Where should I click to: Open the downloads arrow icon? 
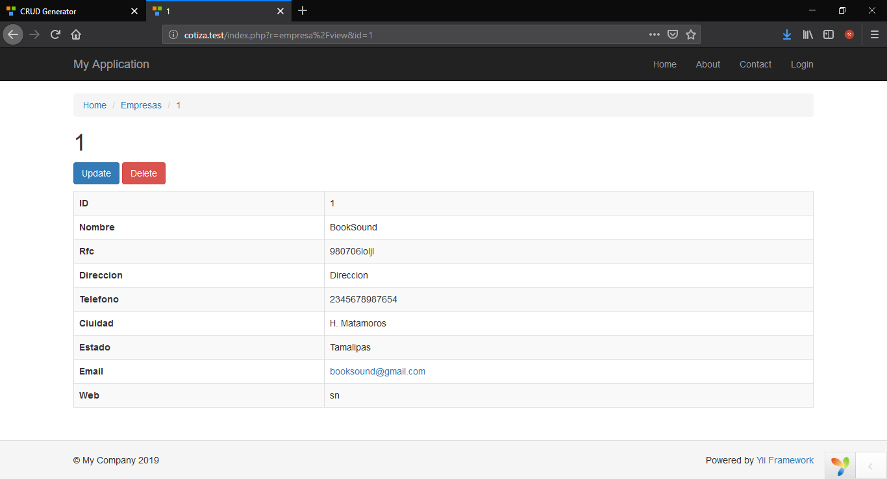click(787, 34)
